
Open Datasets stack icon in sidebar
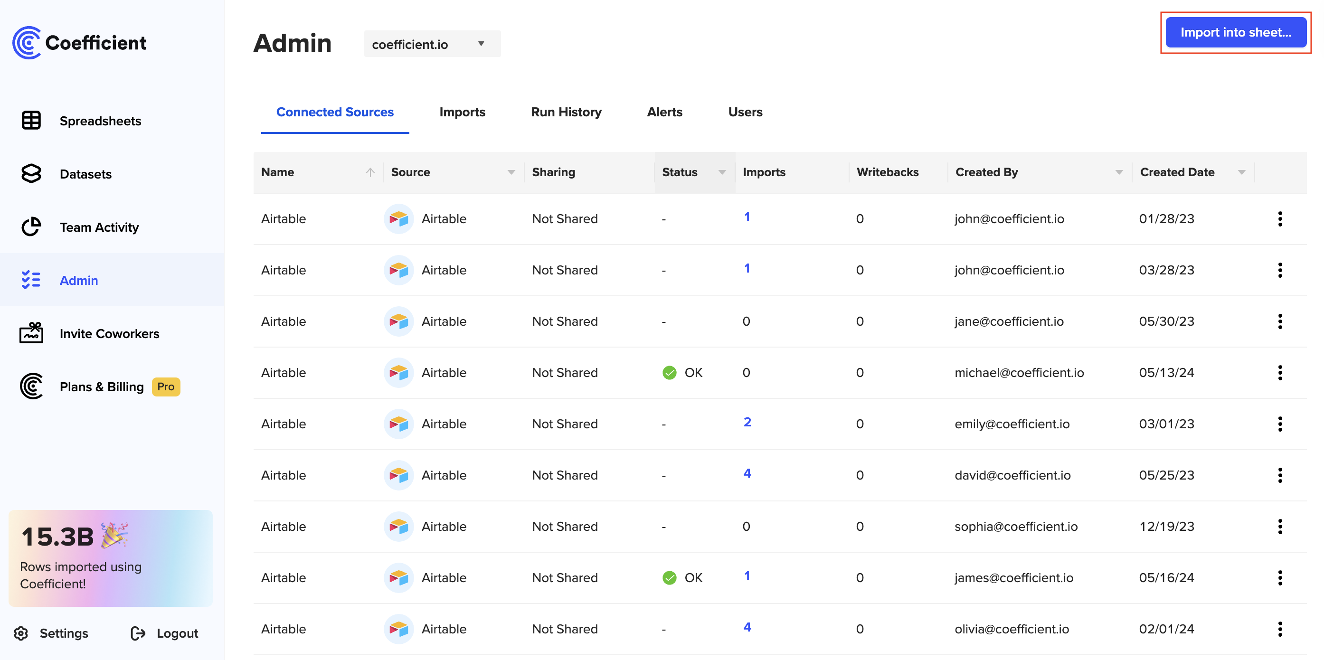coord(31,174)
